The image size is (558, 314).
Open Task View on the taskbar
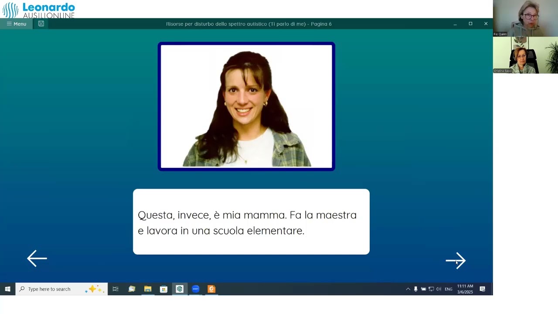point(116,289)
